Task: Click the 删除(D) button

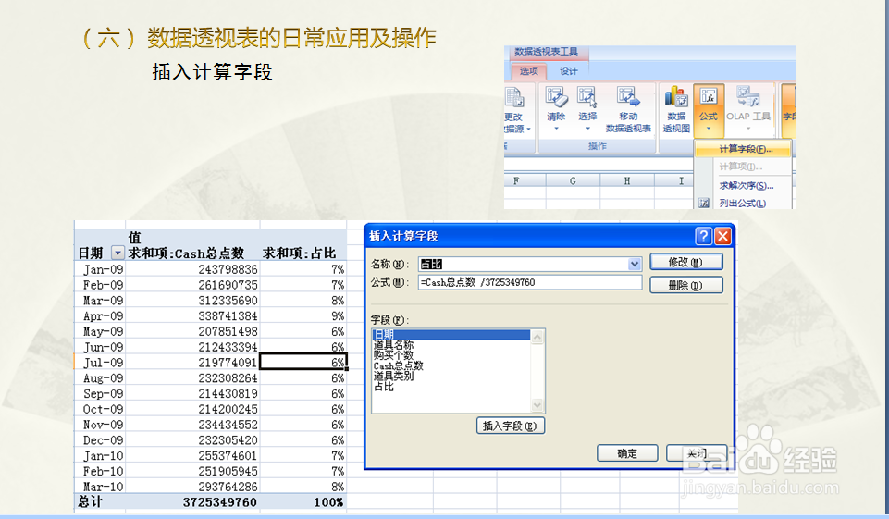Action: [x=686, y=285]
